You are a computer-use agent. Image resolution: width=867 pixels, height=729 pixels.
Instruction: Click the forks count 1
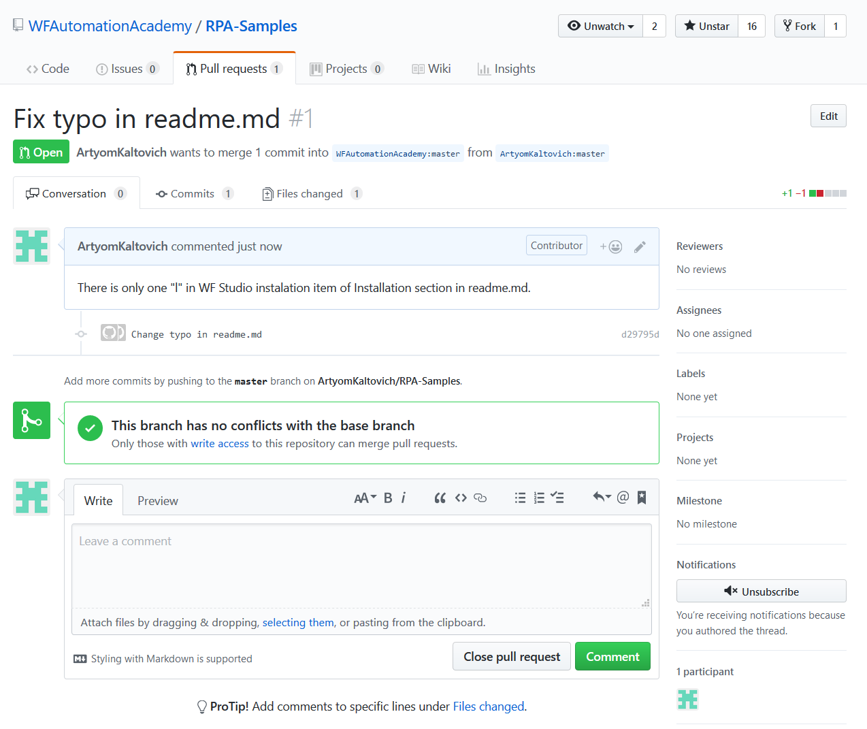[x=836, y=26]
